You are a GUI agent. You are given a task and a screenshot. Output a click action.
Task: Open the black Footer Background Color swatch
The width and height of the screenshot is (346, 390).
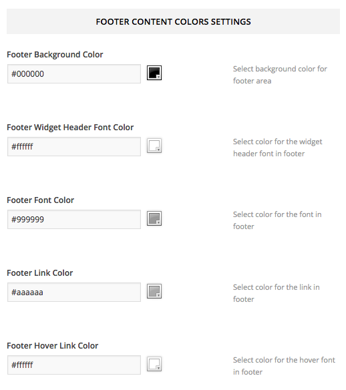point(154,73)
